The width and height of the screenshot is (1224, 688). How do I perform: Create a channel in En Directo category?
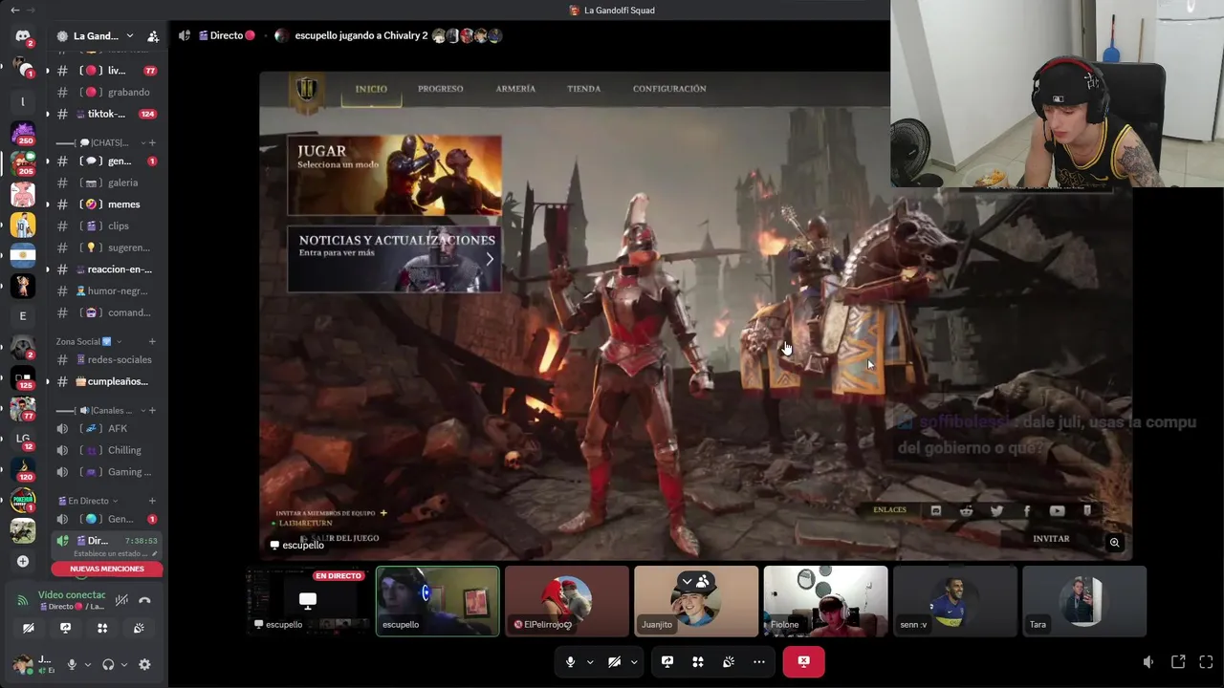click(x=152, y=501)
